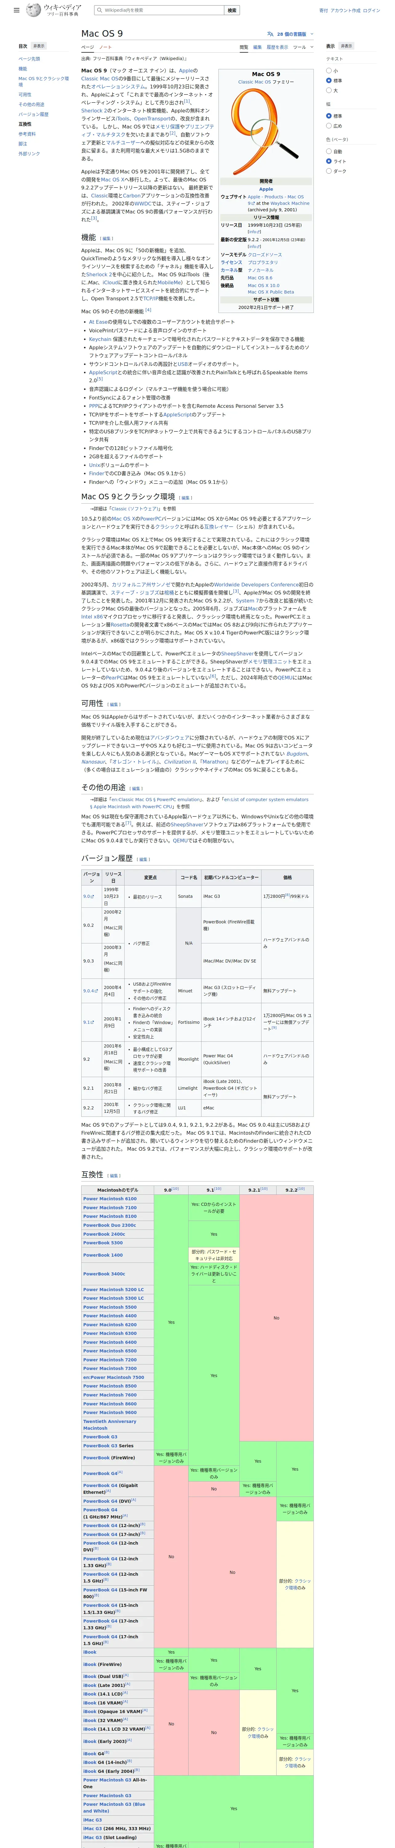This screenshot has height=1848, width=395.
Task: Jump to ページ先頭 in contents
Action: (x=30, y=59)
